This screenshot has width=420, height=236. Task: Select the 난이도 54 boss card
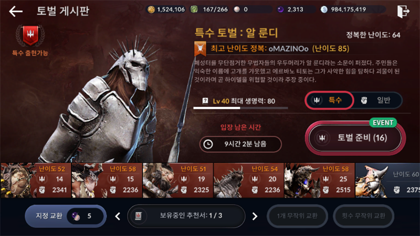coord(248,180)
